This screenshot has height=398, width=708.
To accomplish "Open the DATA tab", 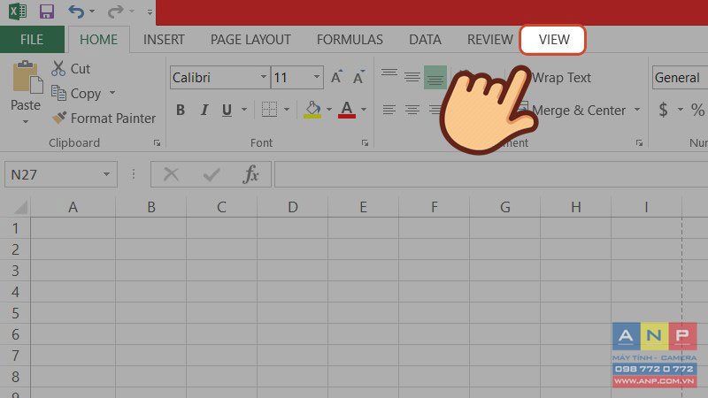I will (425, 39).
